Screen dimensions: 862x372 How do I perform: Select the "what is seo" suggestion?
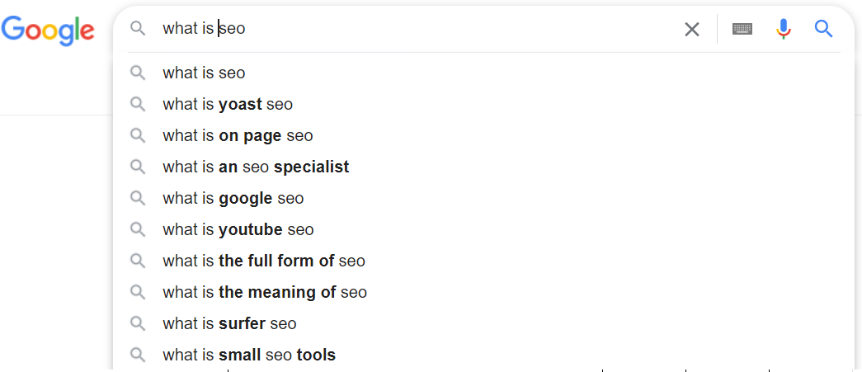coord(204,73)
